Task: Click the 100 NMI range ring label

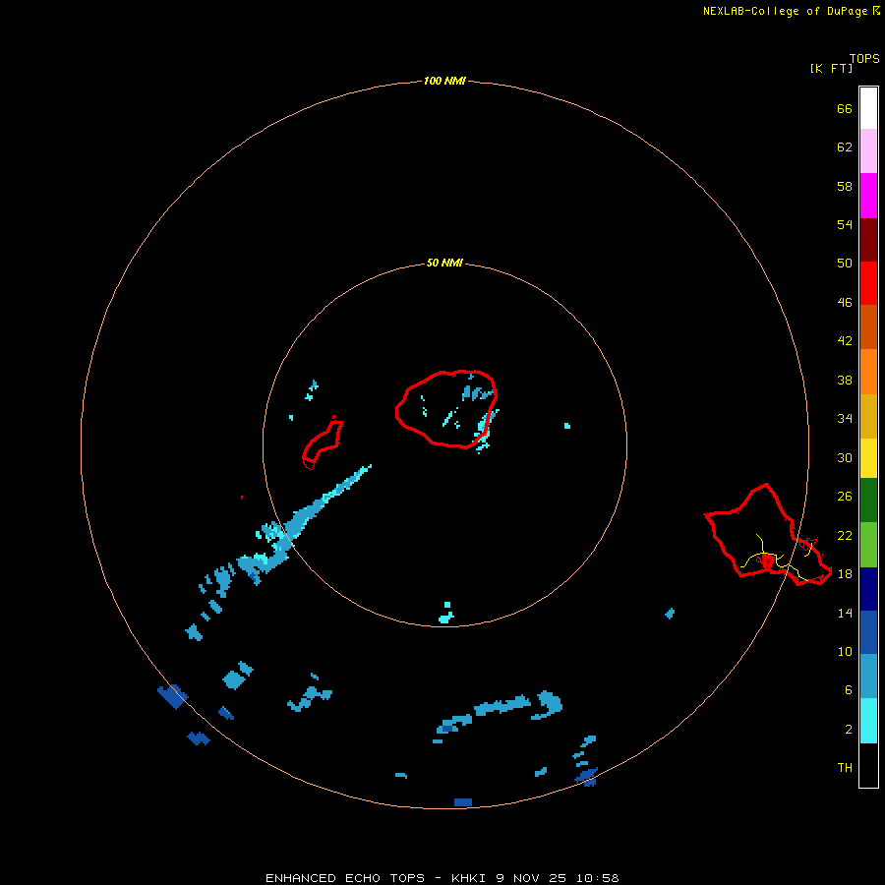Action: tap(444, 81)
